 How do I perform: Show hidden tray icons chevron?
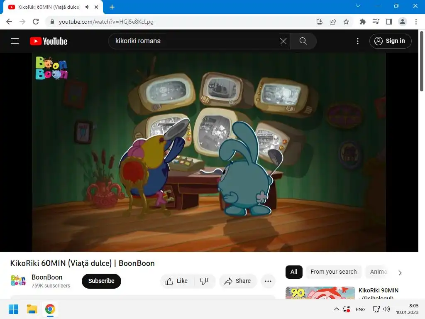point(336,309)
